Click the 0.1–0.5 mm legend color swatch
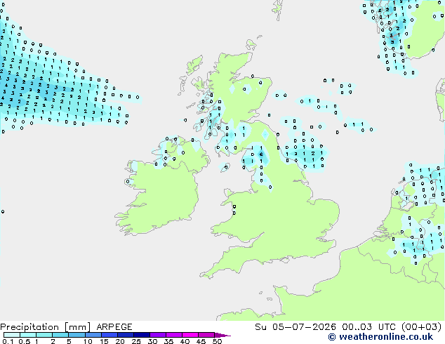The image size is (445, 344). (12, 335)
